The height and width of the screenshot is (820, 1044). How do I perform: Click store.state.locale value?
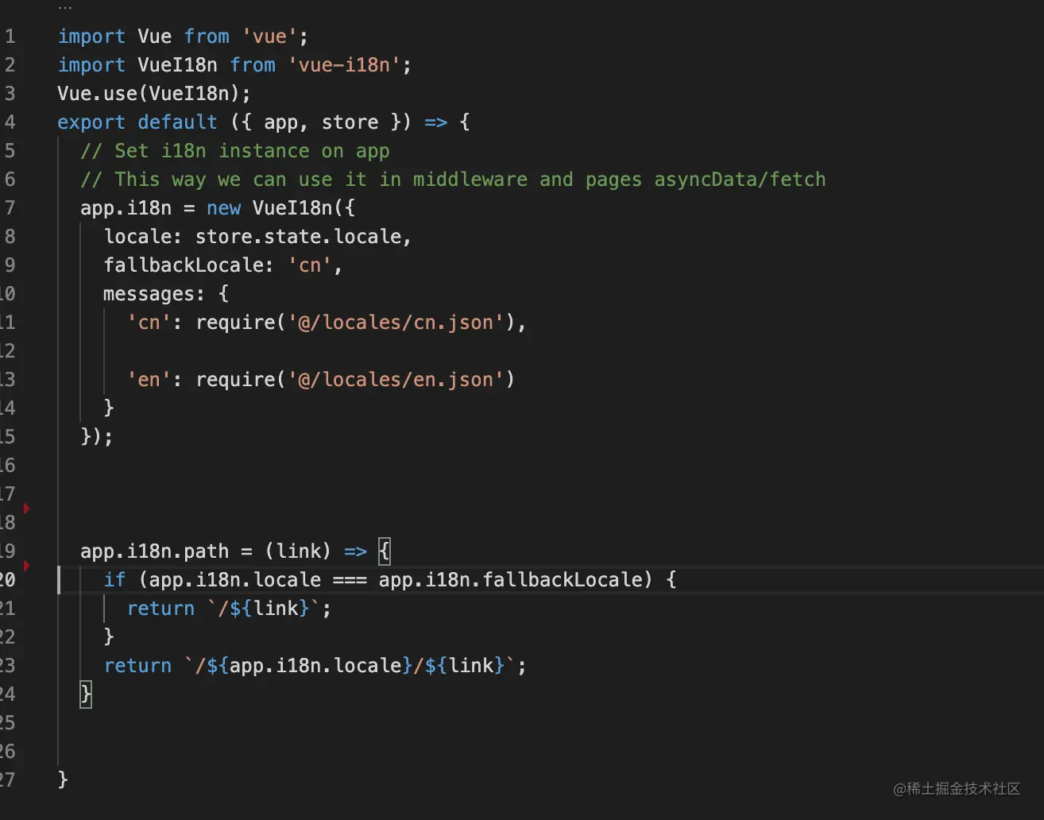pyautogui.click(x=298, y=237)
